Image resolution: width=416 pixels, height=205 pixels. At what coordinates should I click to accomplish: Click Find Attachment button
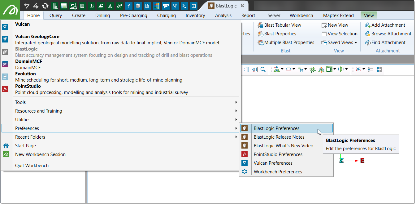(x=385, y=42)
